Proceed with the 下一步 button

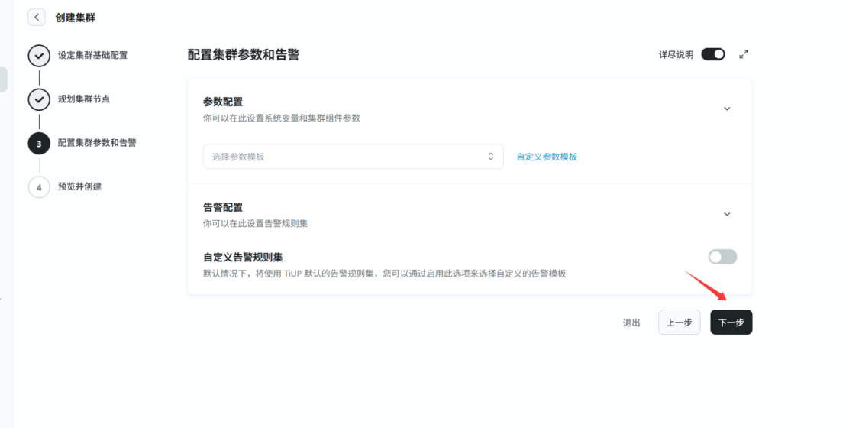(731, 323)
